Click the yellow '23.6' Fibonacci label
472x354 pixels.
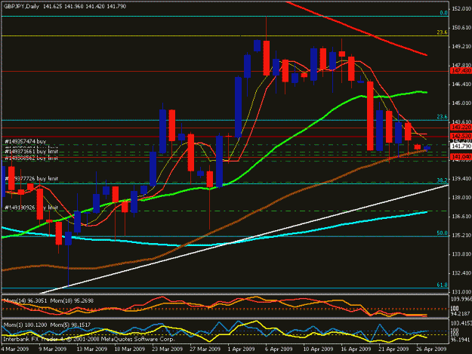pos(443,32)
